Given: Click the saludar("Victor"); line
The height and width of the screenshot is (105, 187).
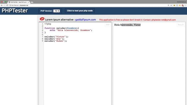Looking at the screenshot, I should click(56, 37).
